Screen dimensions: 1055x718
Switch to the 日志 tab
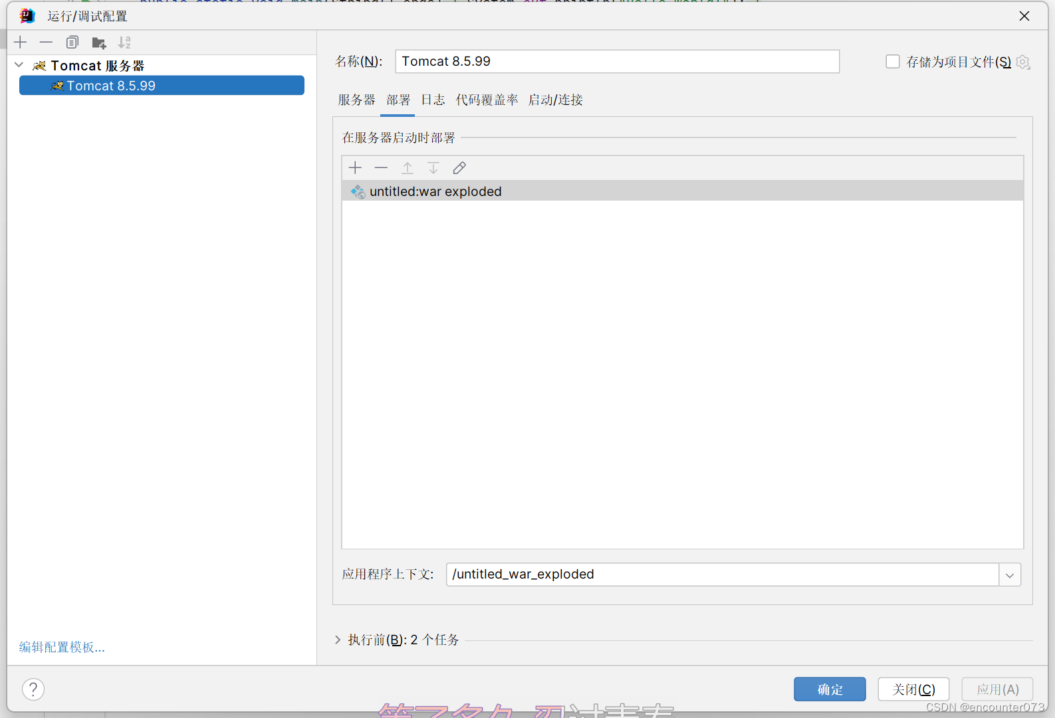tap(433, 100)
